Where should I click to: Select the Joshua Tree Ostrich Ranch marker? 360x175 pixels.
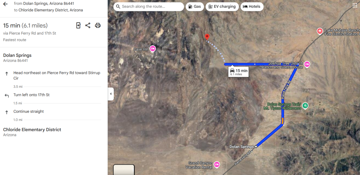point(307,64)
